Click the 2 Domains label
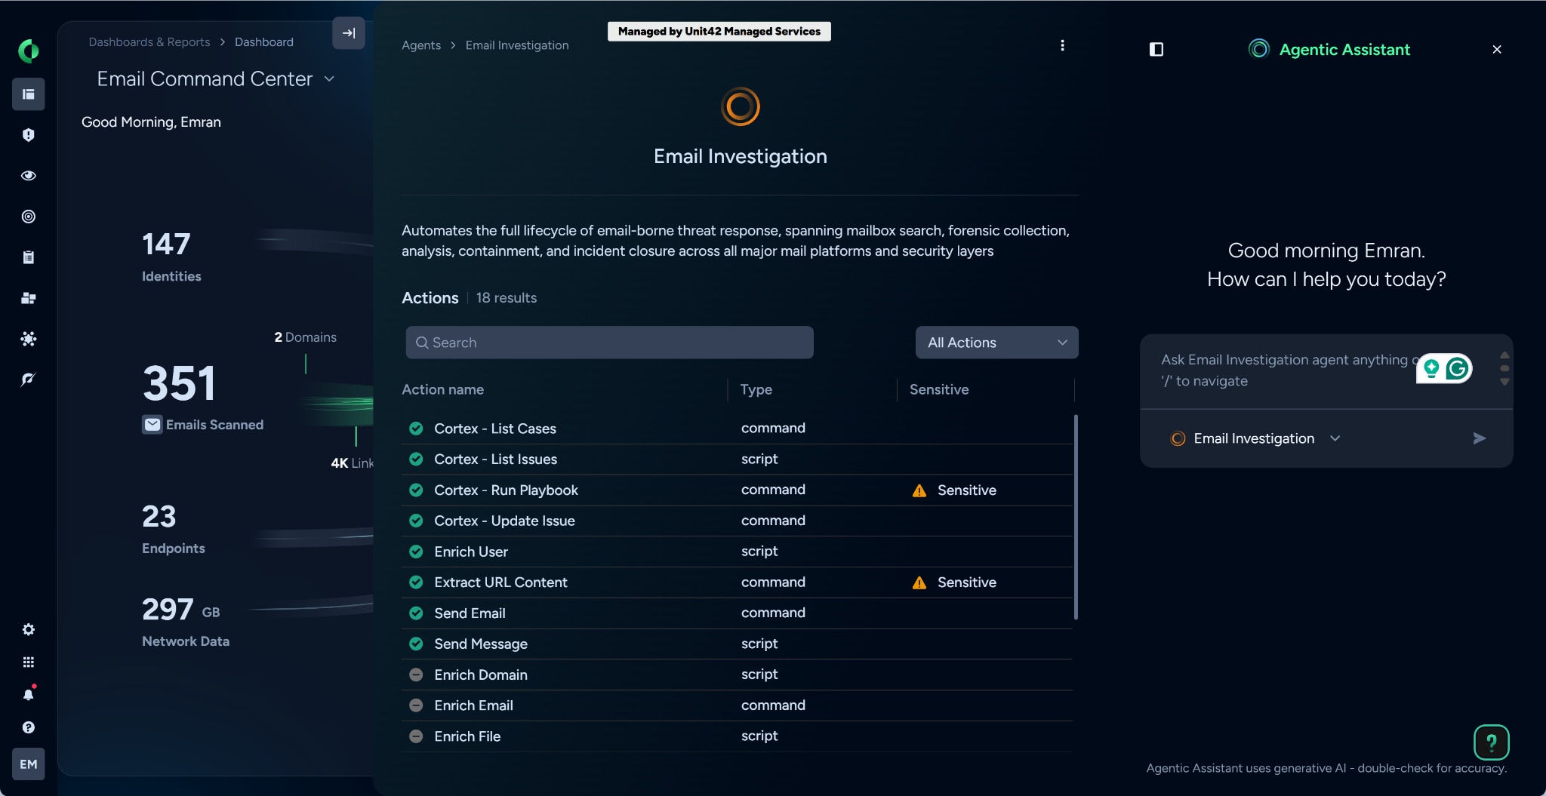Screen dimensions: 1546x796 305,337
